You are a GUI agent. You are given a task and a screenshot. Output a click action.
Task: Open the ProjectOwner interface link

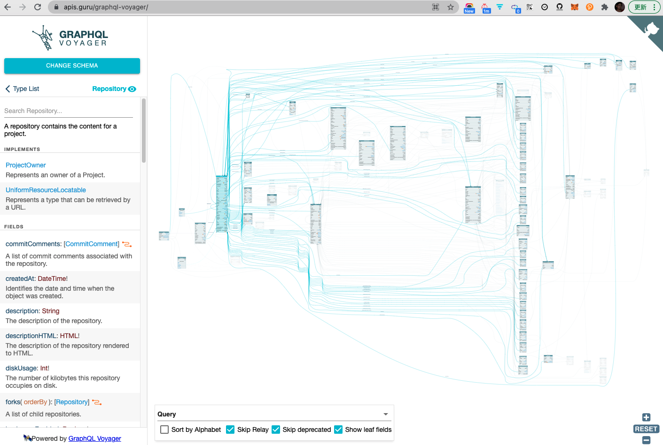tap(26, 165)
